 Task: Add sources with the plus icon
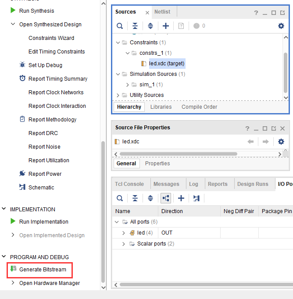pos(166,26)
